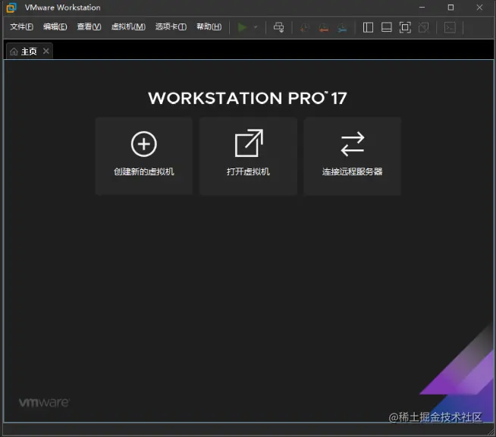Toggle the thumbnail bar panel icon
This screenshot has width=496, height=437.
[387, 27]
